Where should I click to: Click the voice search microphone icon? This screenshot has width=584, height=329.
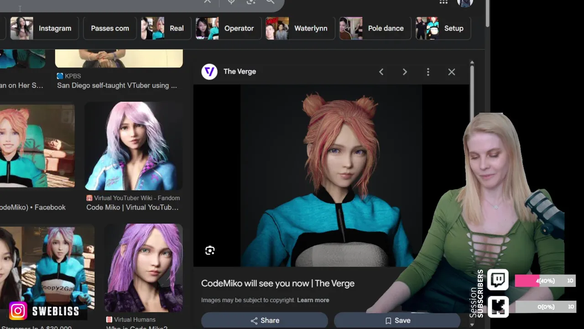[x=231, y=2]
